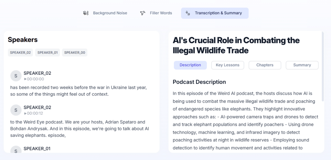Show the Description section
331x160 pixels.
[190, 65]
